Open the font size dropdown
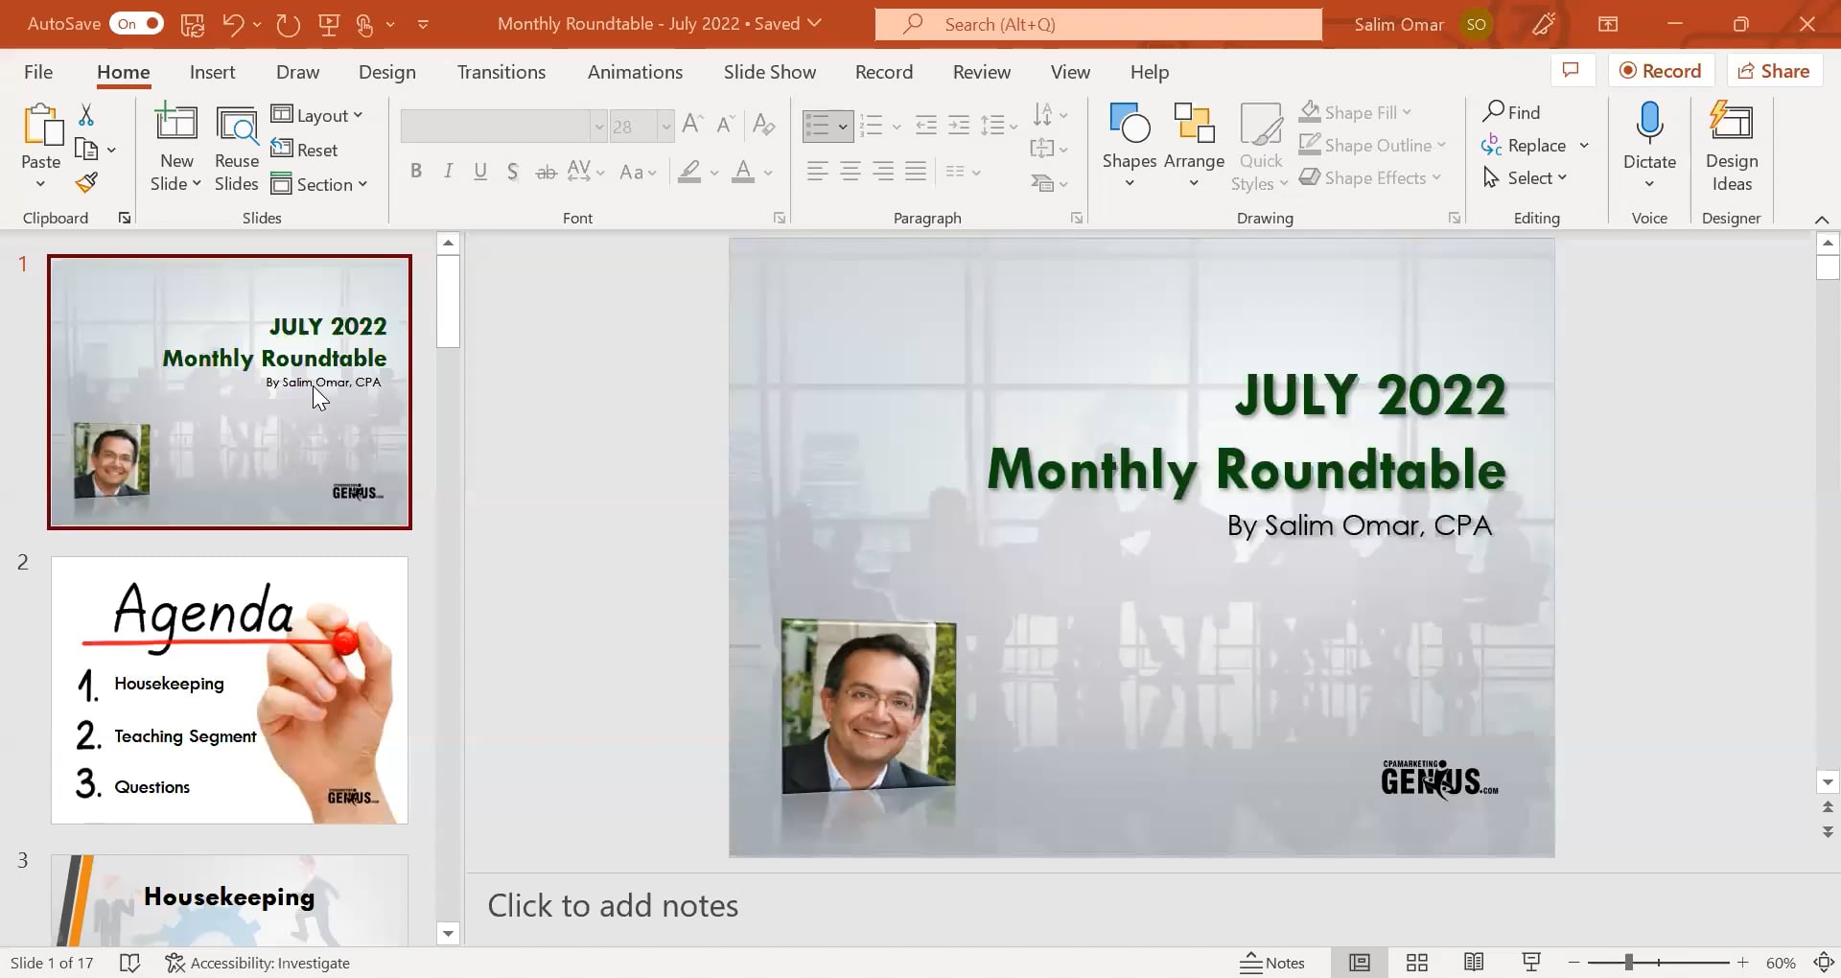Viewport: 1841px width, 978px height. [x=664, y=126]
